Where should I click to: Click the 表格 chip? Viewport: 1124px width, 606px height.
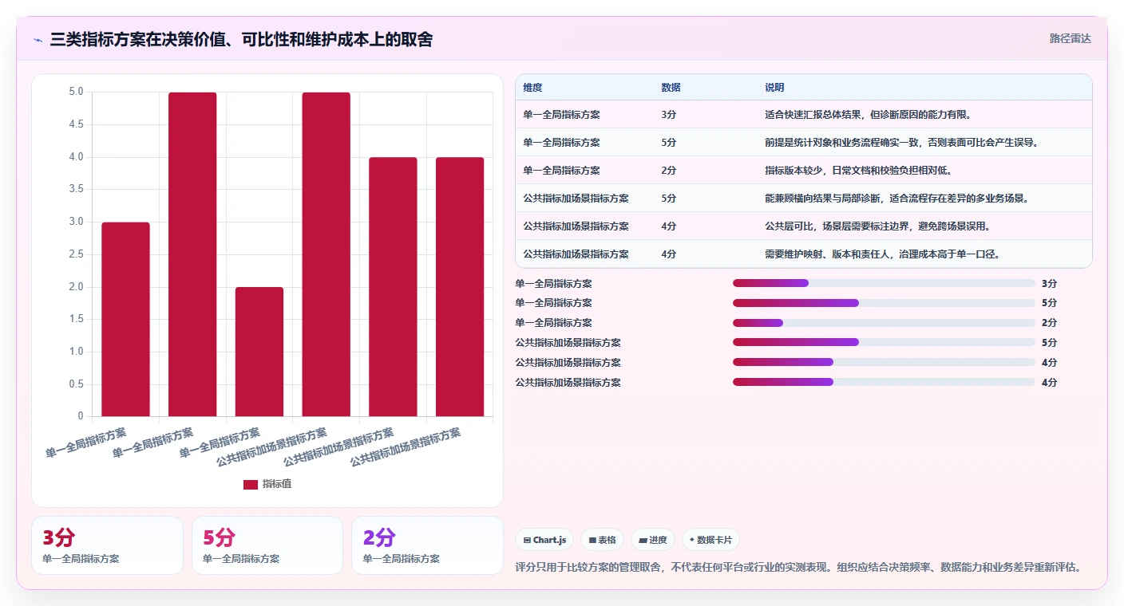[x=602, y=540]
